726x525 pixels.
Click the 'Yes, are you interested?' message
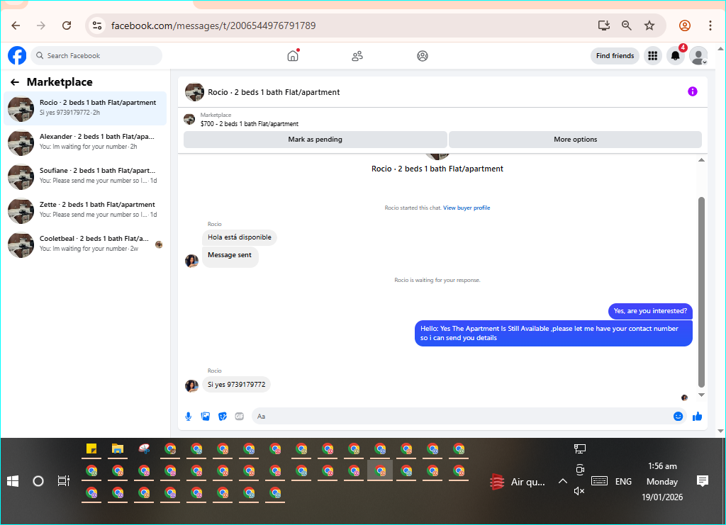(650, 311)
